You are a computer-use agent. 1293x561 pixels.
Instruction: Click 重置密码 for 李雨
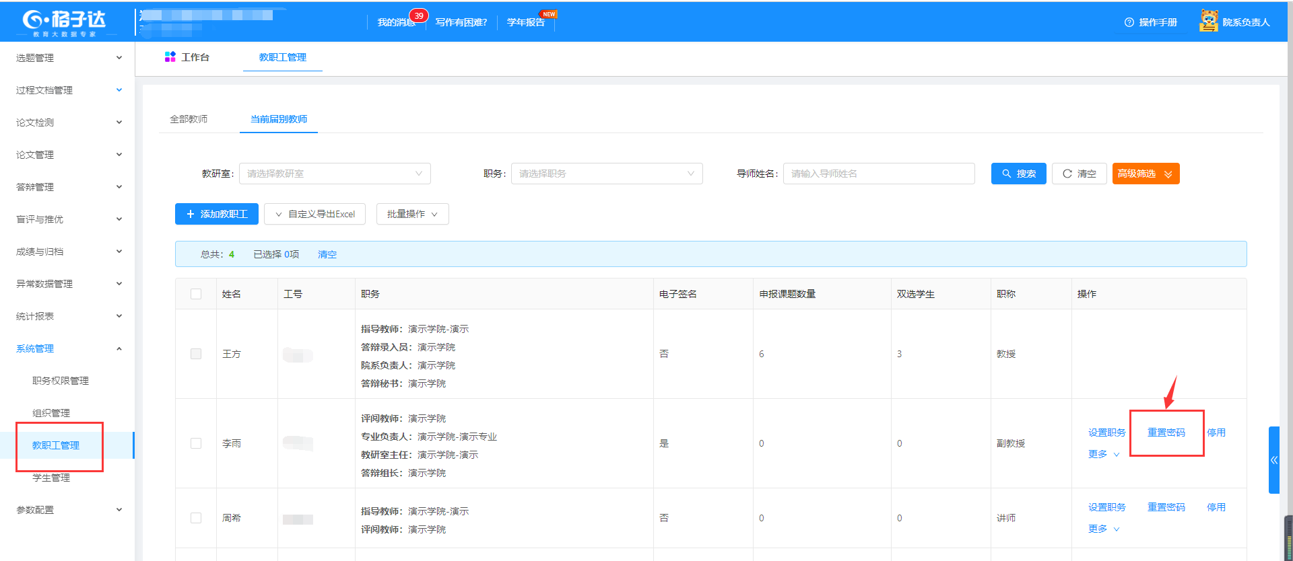(1166, 433)
